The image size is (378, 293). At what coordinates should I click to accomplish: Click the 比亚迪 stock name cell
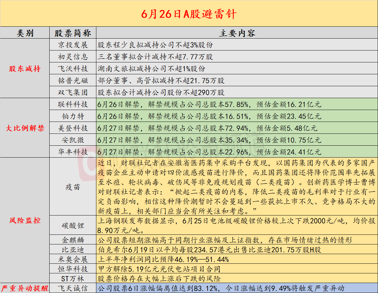(x=73, y=250)
